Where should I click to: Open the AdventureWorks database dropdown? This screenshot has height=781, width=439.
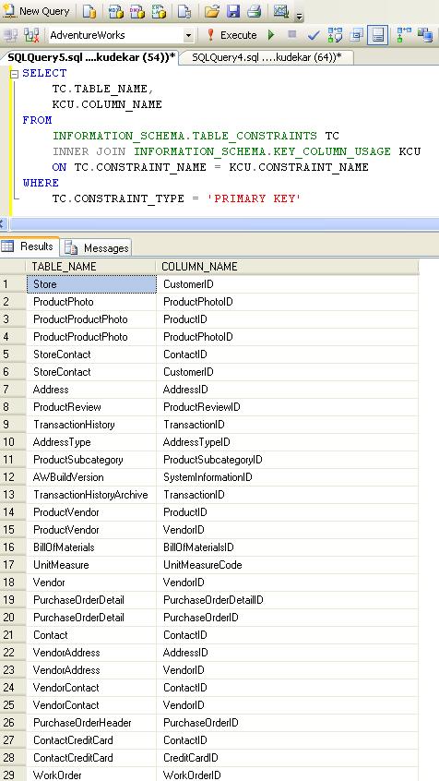click(188, 35)
